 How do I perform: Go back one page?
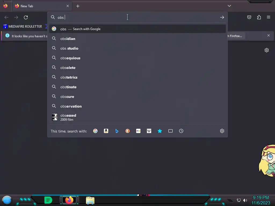(6, 17)
